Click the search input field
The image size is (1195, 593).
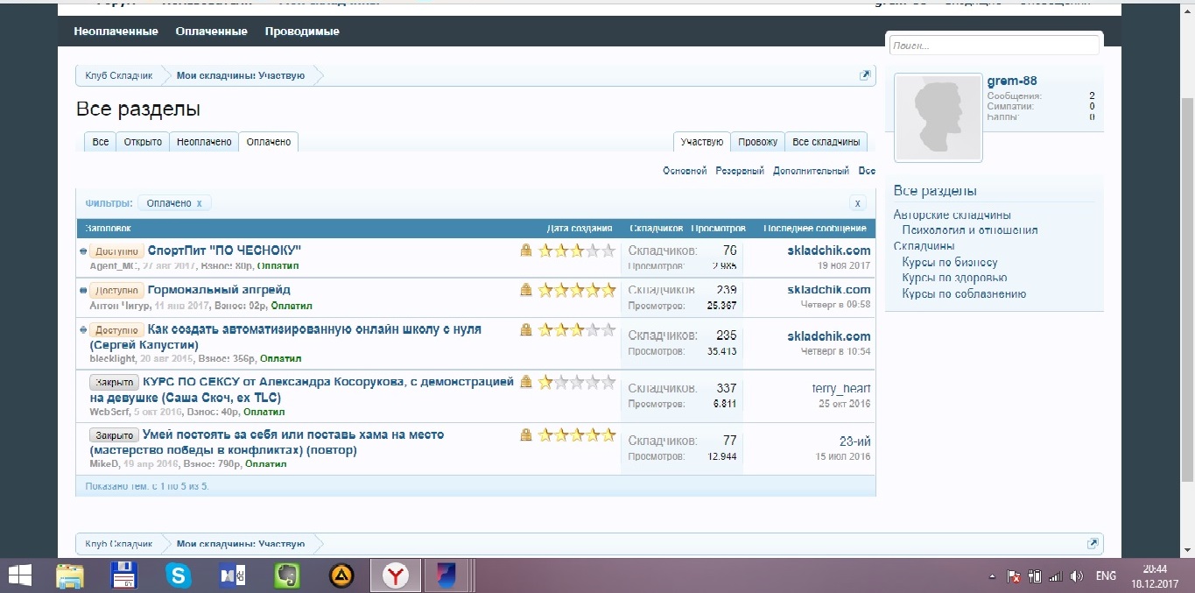(x=994, y=46)
